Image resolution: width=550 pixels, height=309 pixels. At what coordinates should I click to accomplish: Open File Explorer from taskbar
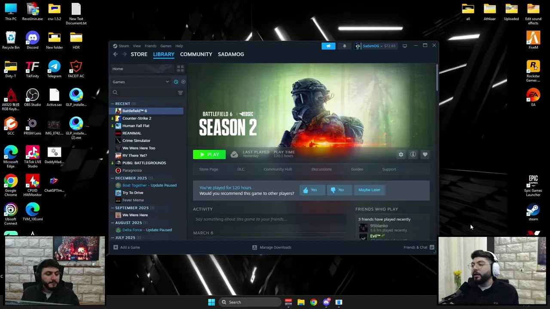(x=301, y=302)
